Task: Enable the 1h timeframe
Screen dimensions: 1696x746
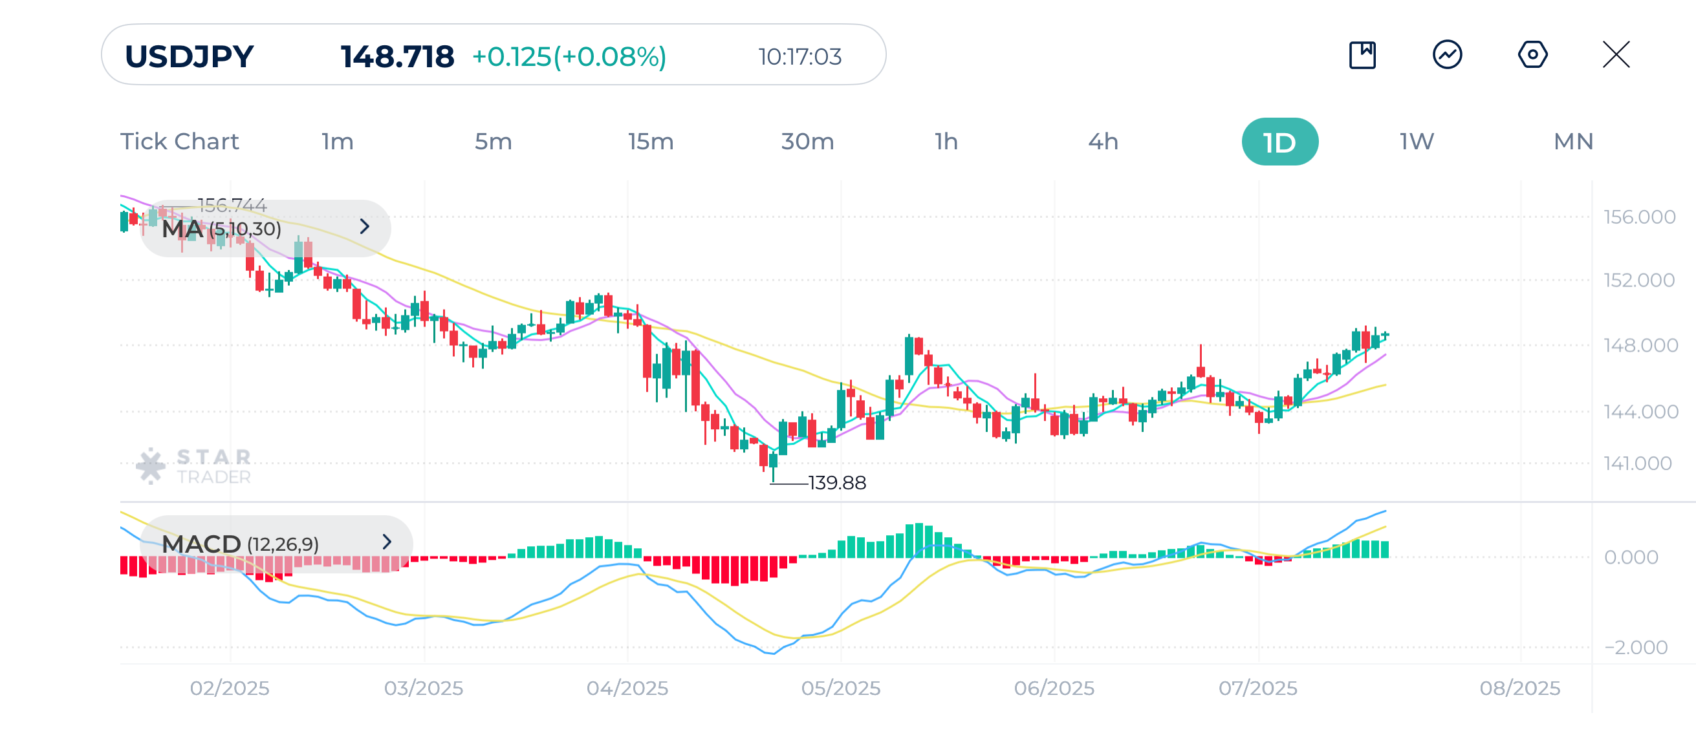Action: coord(946,141)
